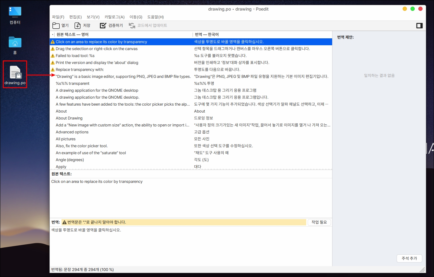Click the Open folder toolbar icon
434x277 pixels.
(56, 26)
